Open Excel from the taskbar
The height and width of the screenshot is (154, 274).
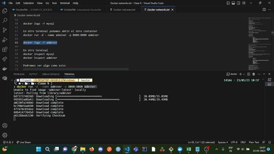(189, 149)
